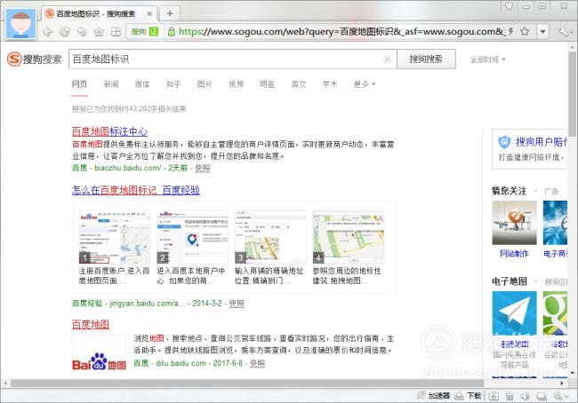The image size is (578, 403).
Task: Click the status bar screen/monitor icon
Action: [x=542, y=396]
